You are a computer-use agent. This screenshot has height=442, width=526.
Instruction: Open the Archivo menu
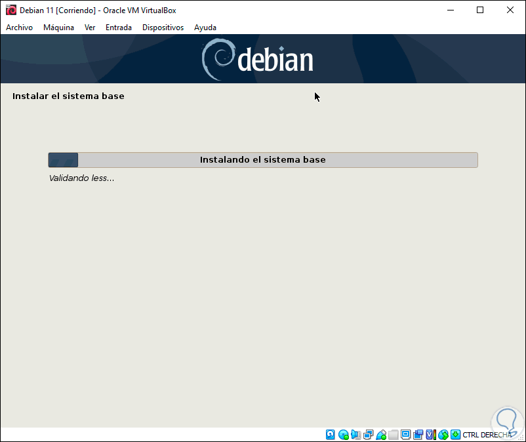[19, 28]
